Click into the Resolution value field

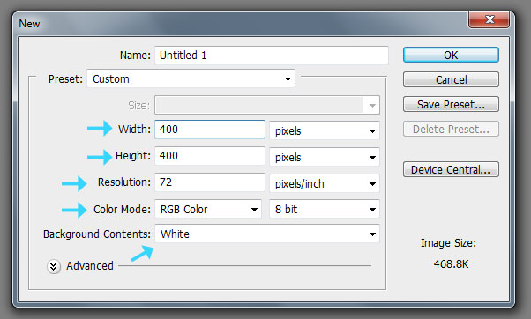click(x=210, y=182)
